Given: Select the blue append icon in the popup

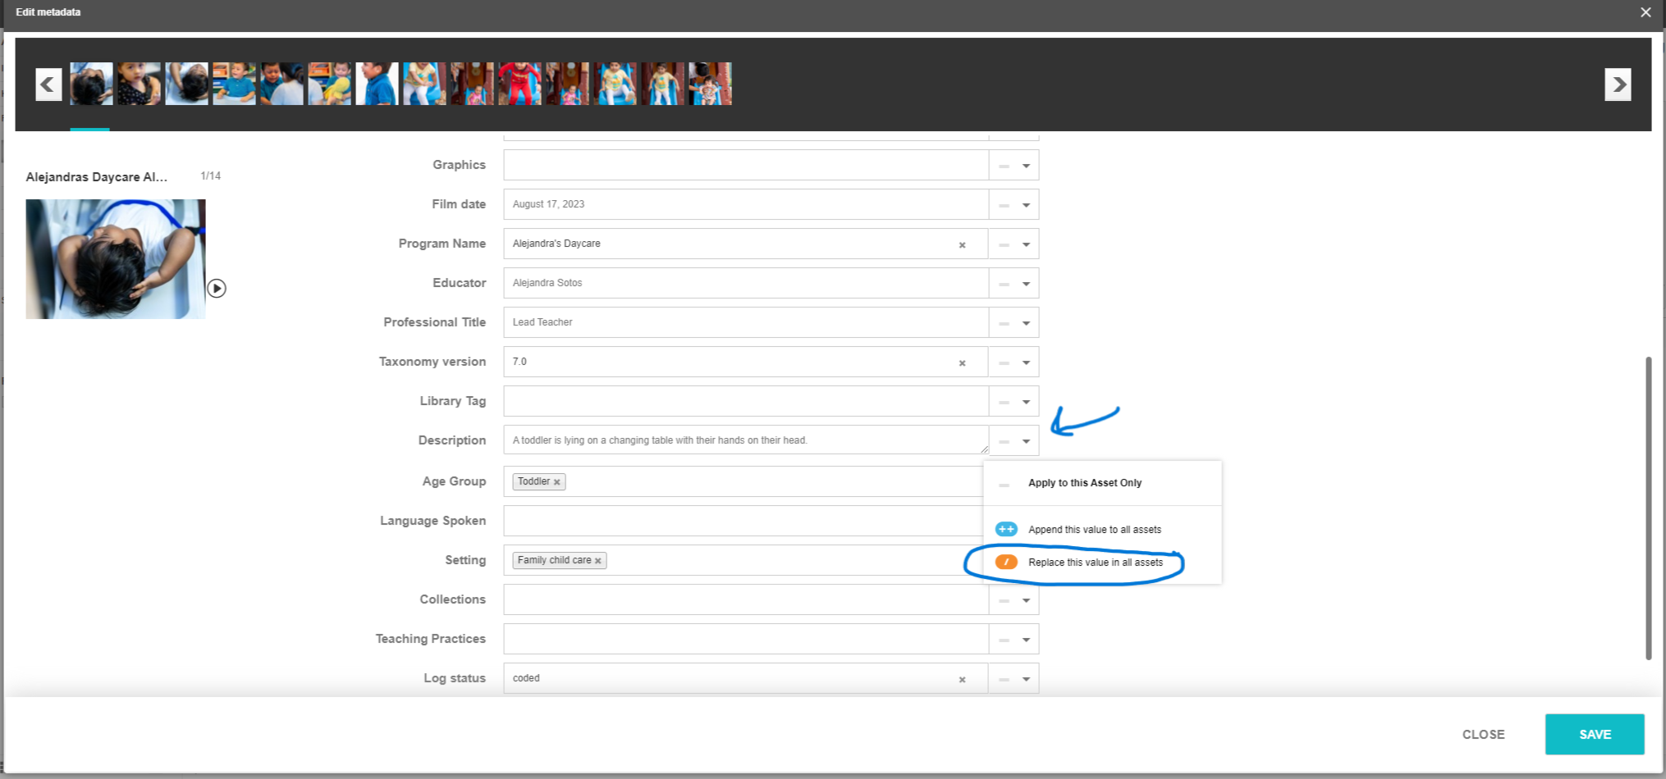Looking at the screenshot, I should 1005,529.
